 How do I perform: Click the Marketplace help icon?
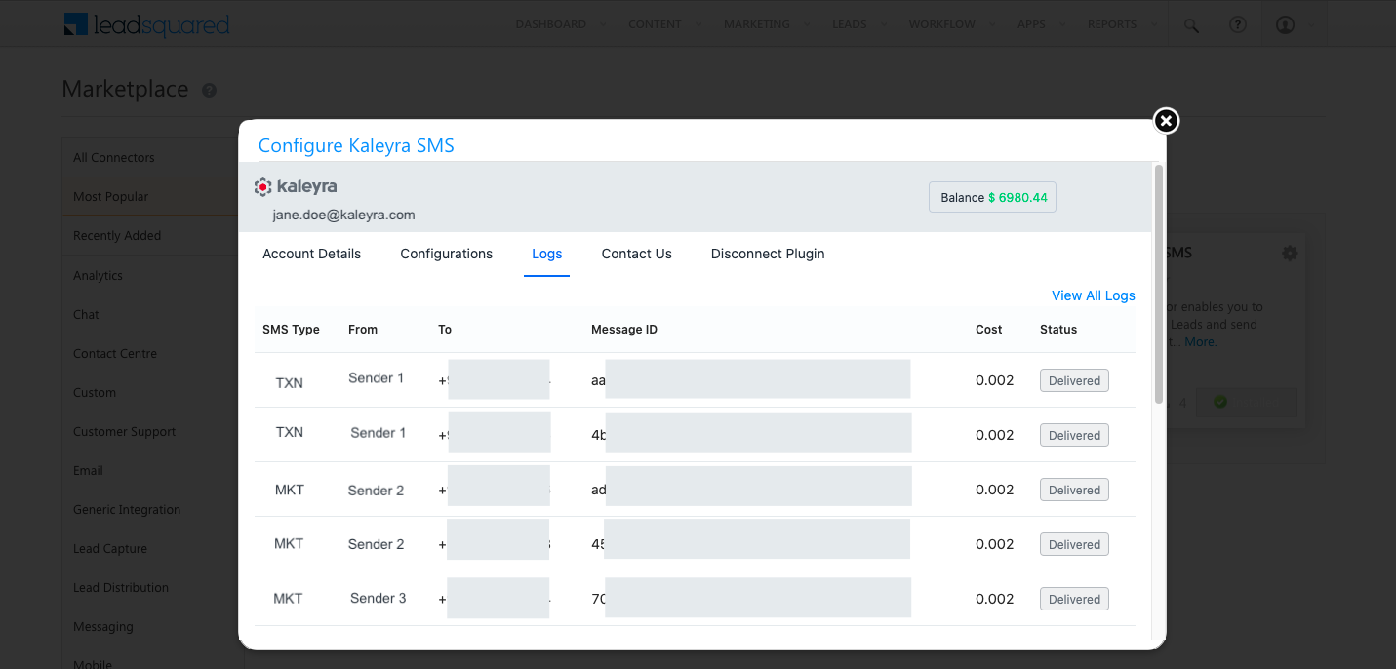click(209, 90)
